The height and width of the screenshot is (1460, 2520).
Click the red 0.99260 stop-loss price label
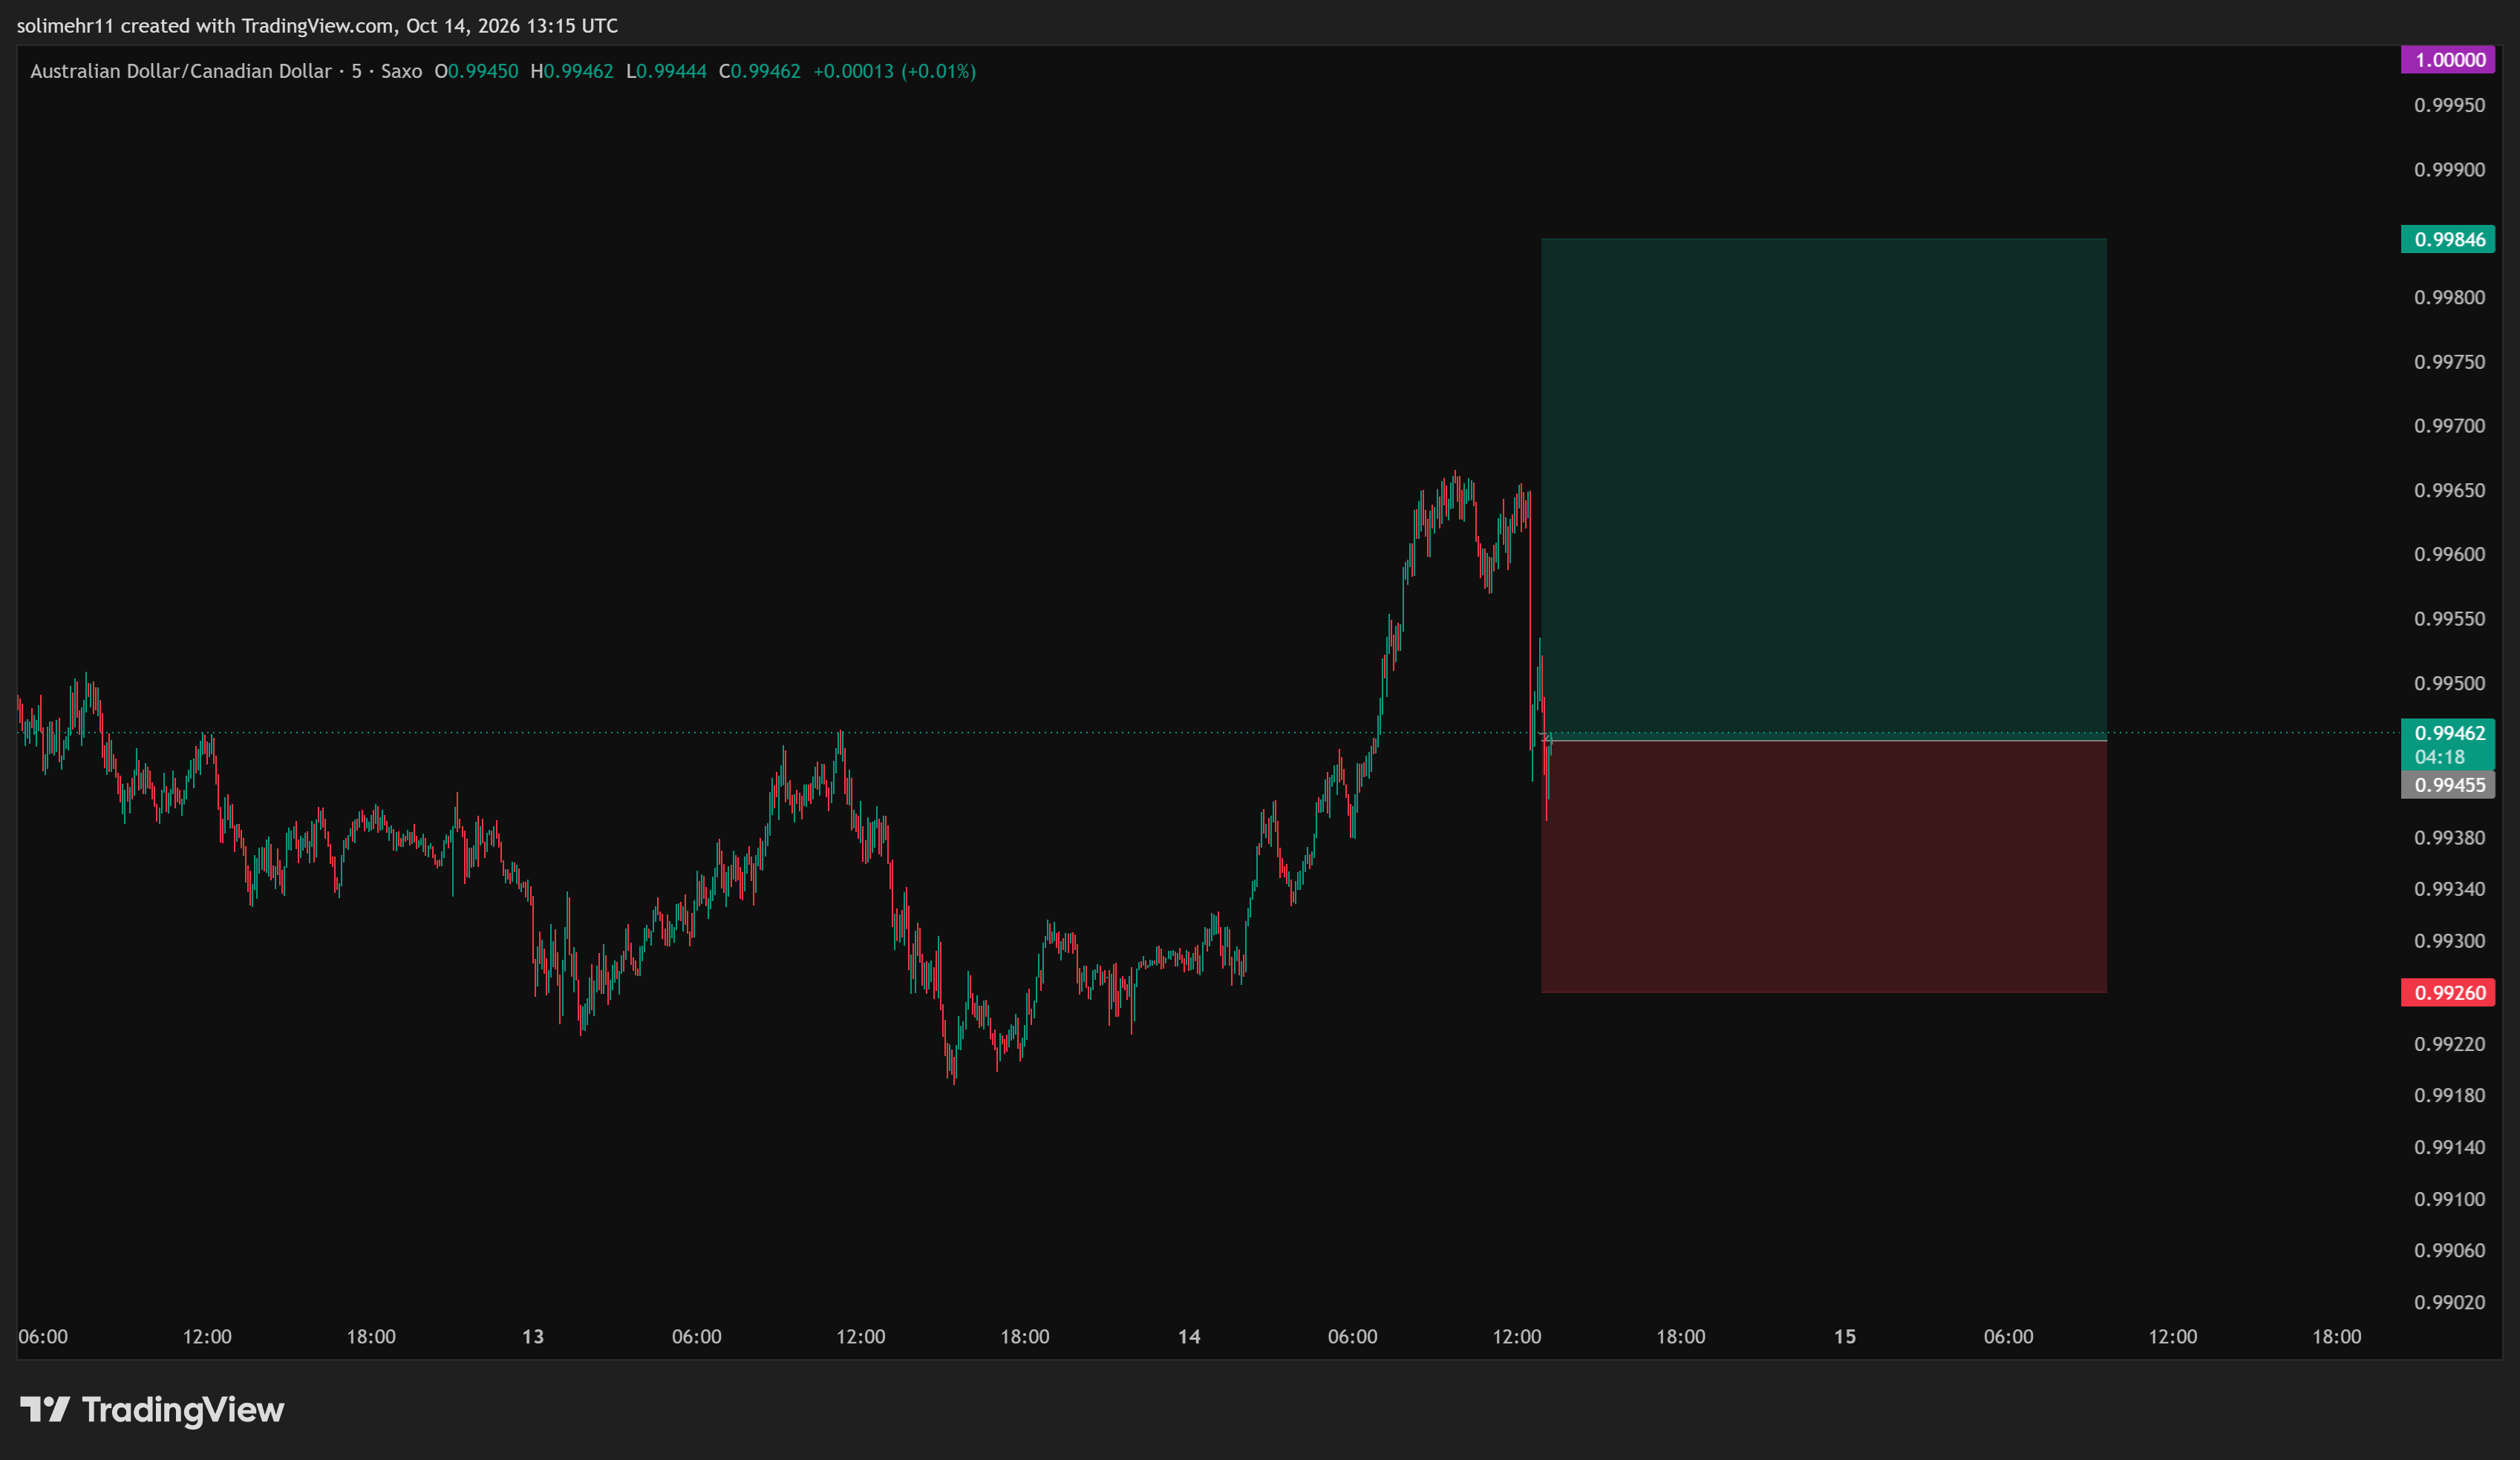(2448, 993)
